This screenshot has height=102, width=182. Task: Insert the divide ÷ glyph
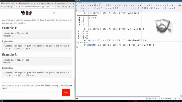pos(88,5)
